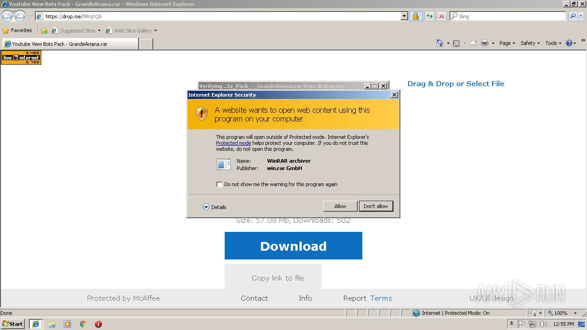
Task: Click the Home icon in command bar
Action: (440, 43)
